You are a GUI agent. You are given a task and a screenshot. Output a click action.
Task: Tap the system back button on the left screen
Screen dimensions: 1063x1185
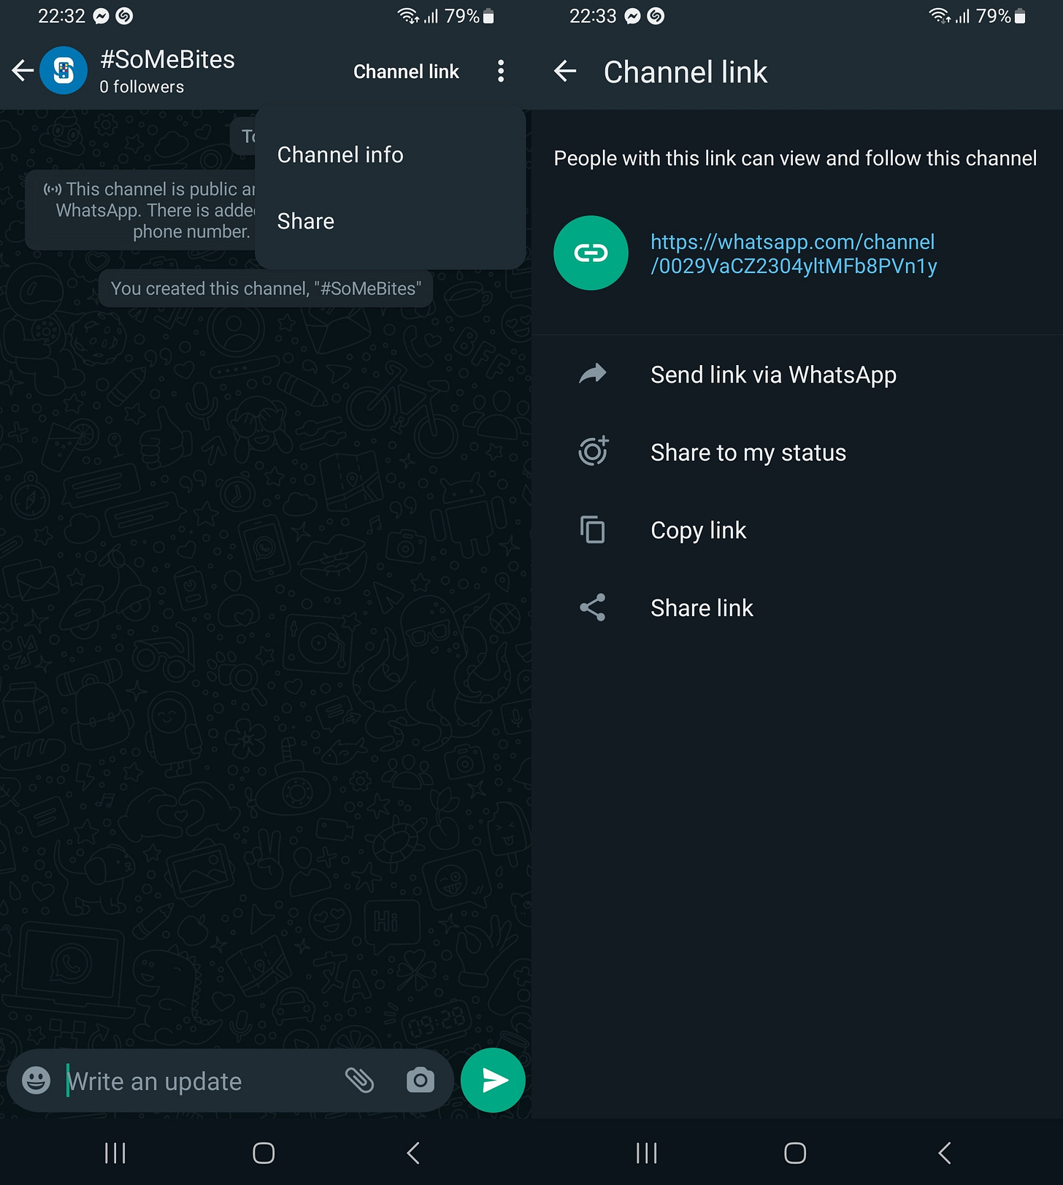click(x=413, y=1153)
